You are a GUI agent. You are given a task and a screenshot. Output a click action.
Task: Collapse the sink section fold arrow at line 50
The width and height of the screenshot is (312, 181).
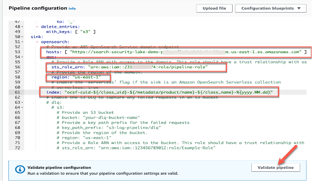22,37
